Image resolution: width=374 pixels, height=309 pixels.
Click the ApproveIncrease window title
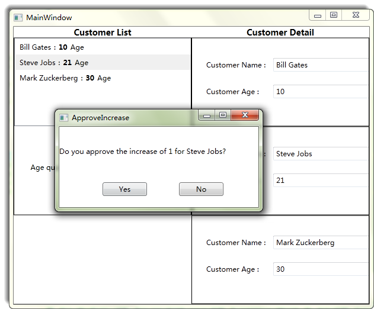(x=100, y=118)
